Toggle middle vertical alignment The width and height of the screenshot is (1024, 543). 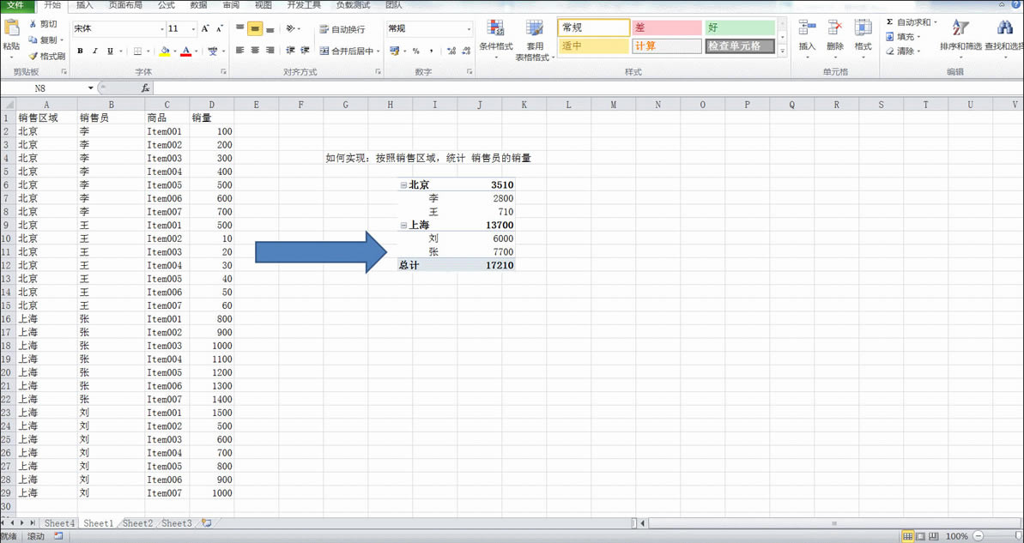click(255, 28)
